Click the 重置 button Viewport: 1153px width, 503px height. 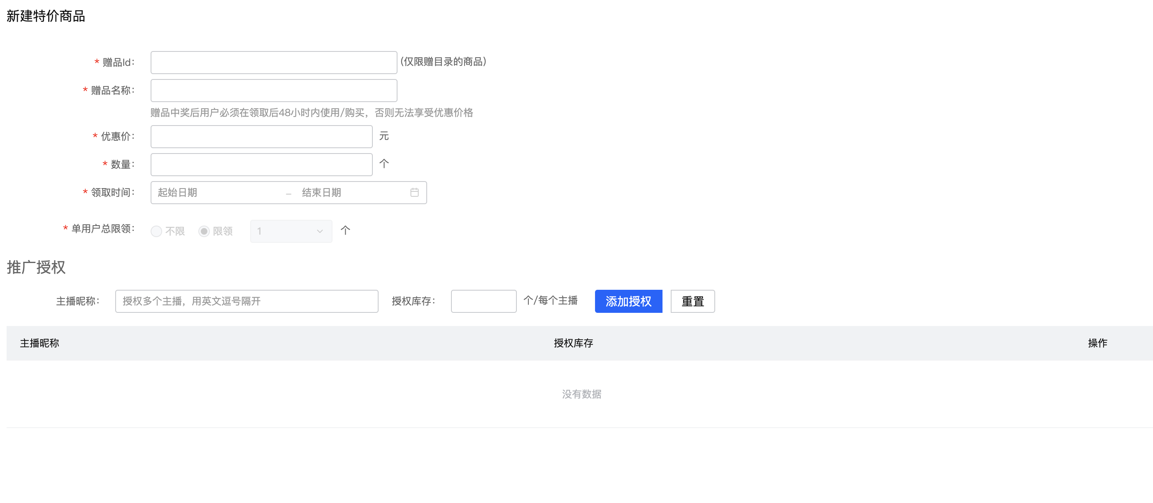(x=693, y=301)
